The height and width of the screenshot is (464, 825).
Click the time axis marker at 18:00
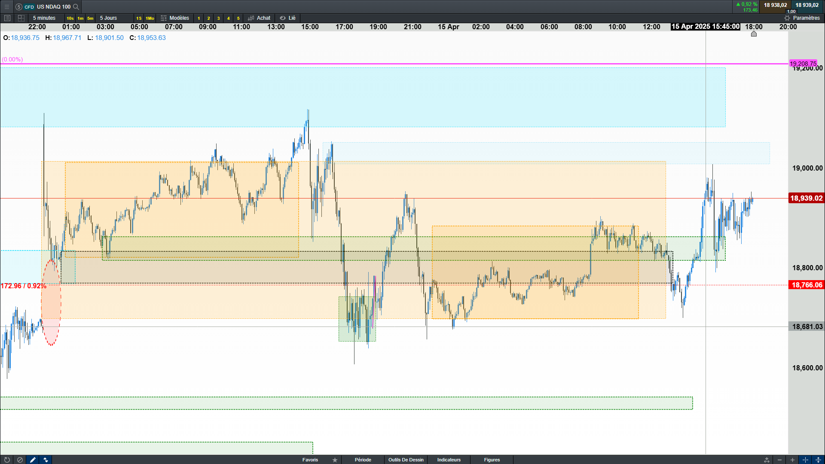coord(754,34)
